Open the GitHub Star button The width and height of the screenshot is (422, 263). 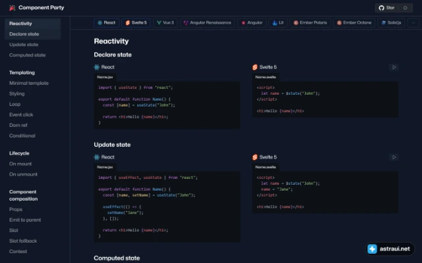[386, 8]
